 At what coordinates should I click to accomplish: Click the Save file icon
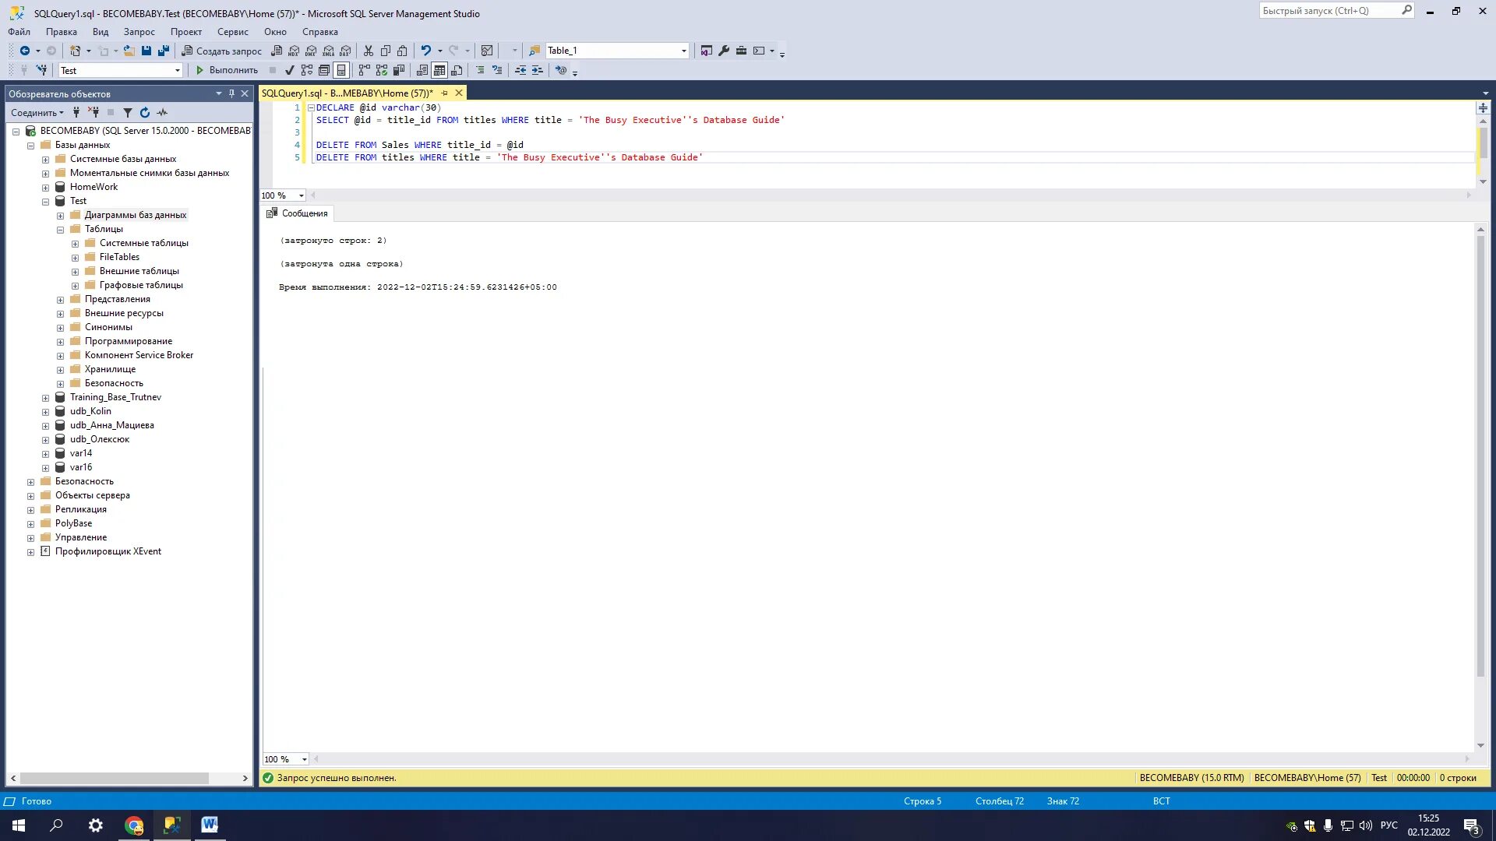point(146,51)
